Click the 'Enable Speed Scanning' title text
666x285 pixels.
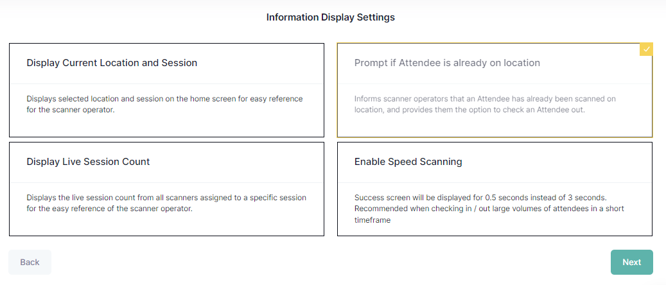(408, 162)
